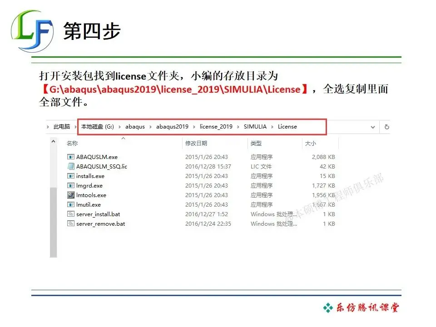The image size is (436, 327).
Task: Sort files by the 类型 column header
Action: 256,144
